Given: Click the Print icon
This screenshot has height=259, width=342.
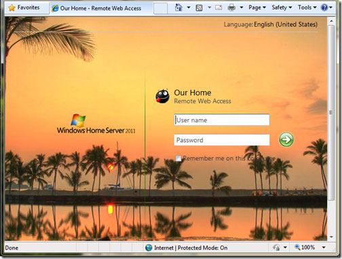Looking at the screenshot, I should [x=231, y=8].
